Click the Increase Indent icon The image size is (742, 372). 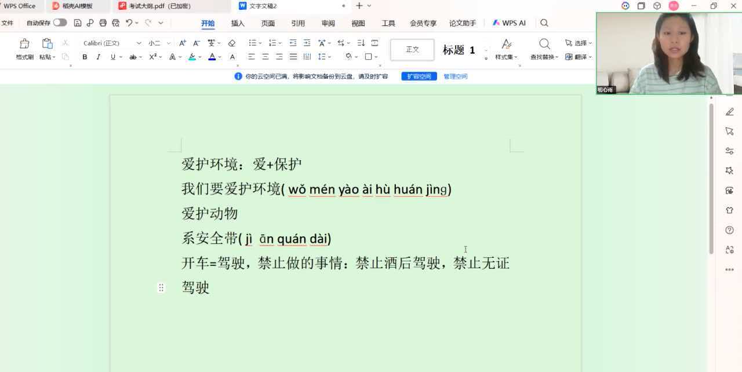(x=307, y=43)
